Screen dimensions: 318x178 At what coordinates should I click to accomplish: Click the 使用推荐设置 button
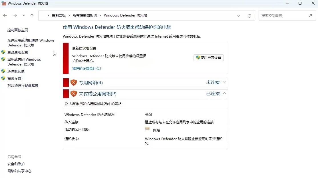pos(209,58)
